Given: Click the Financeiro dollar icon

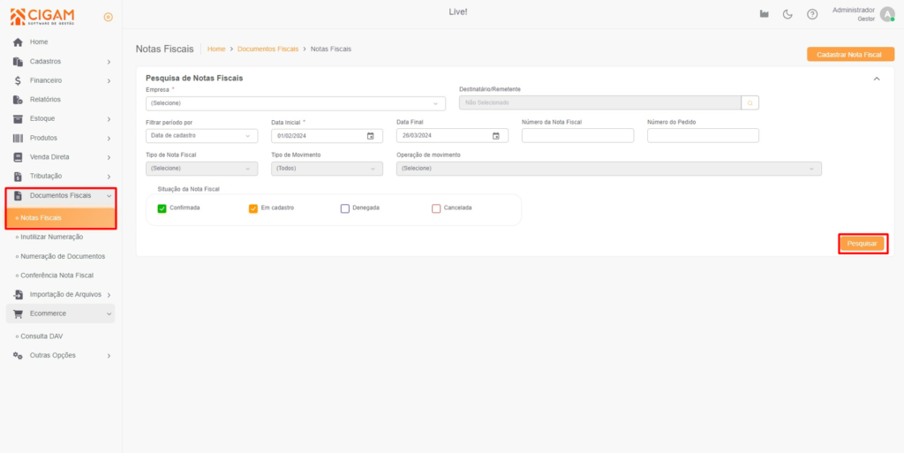Looking at the screenshot, I should click(x=18, y=80).
